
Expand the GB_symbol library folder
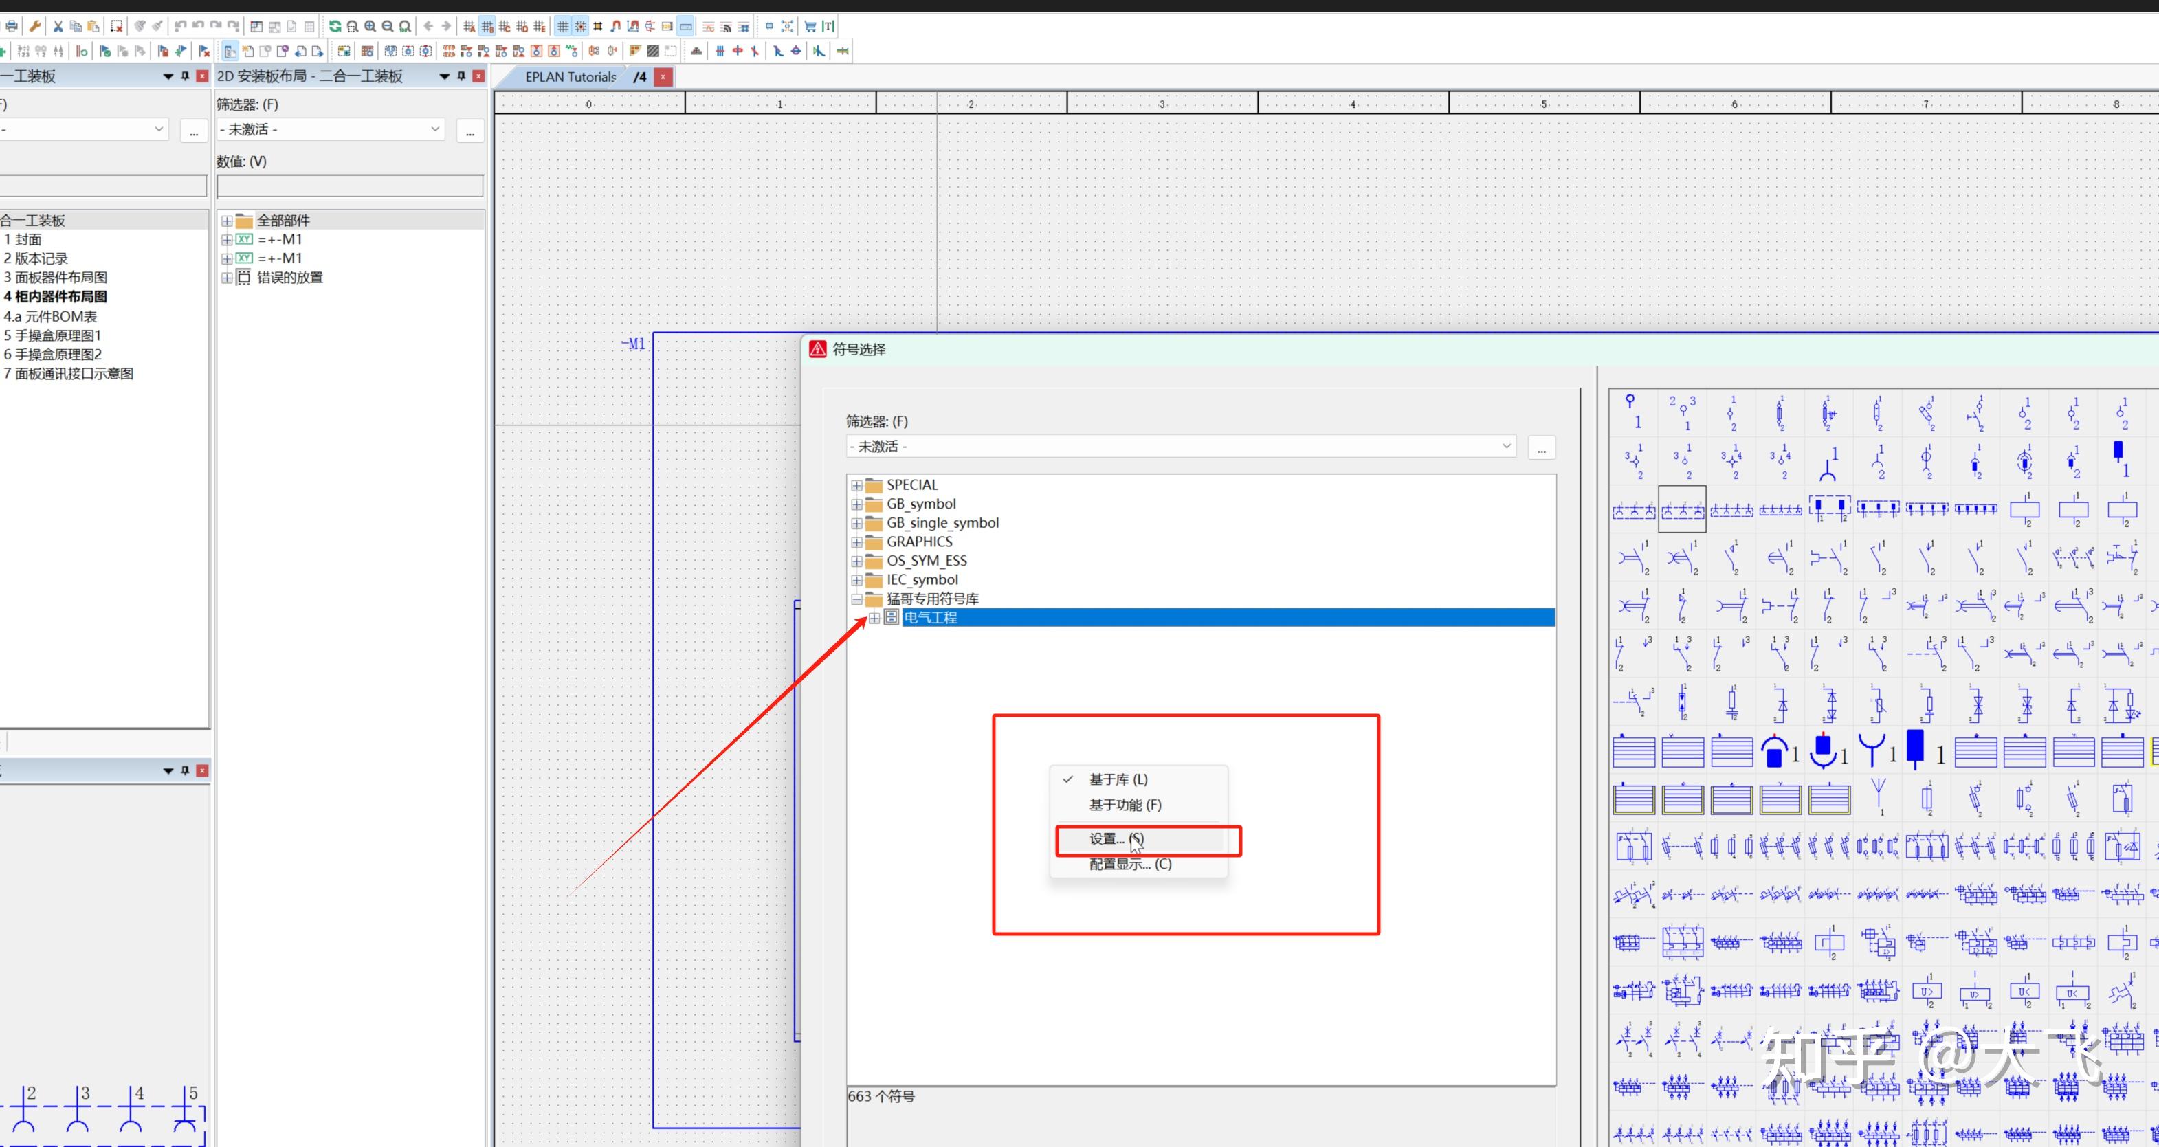point(856,504)
